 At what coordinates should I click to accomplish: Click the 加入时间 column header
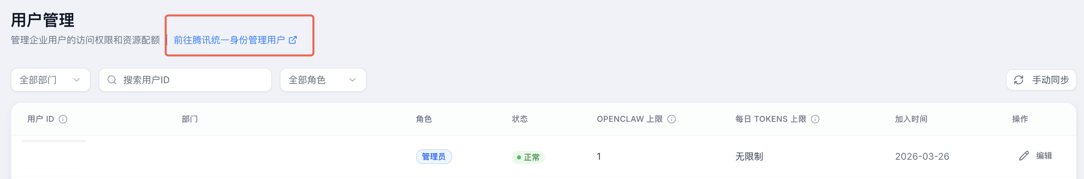tap(911, 119)
